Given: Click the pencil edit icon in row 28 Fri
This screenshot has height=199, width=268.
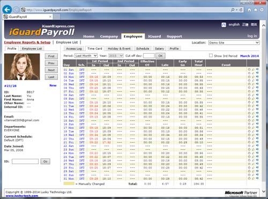Looking at the screenshot, I should [x=253, y=168].
